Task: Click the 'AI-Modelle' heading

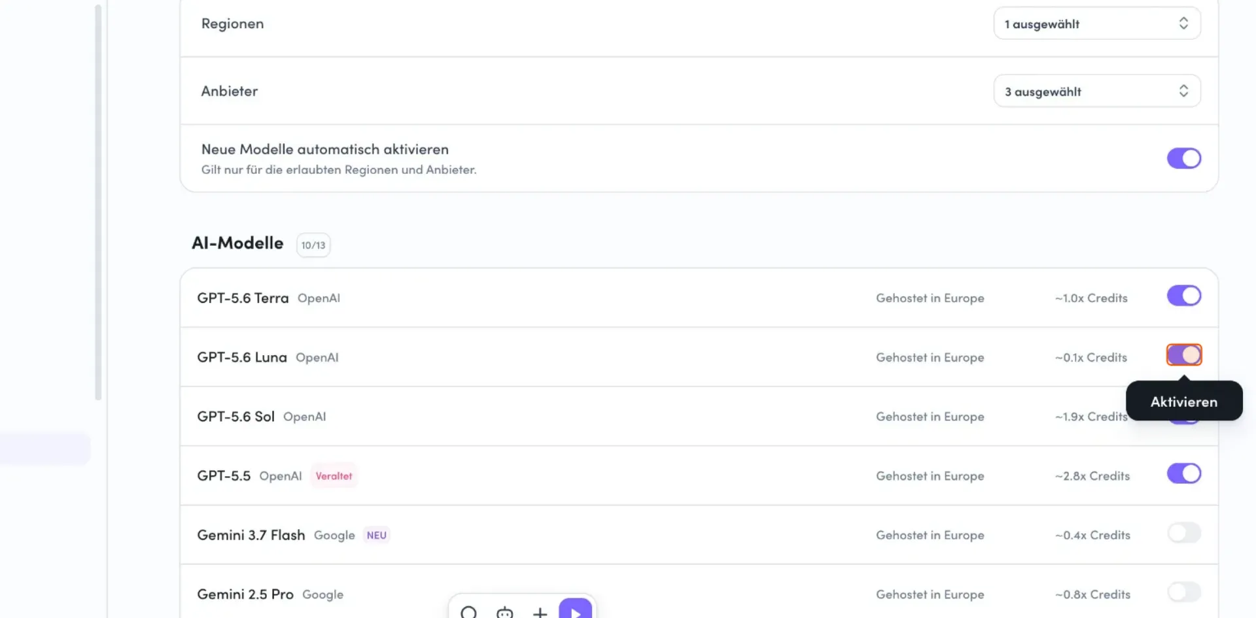Action: click(237, 243)
